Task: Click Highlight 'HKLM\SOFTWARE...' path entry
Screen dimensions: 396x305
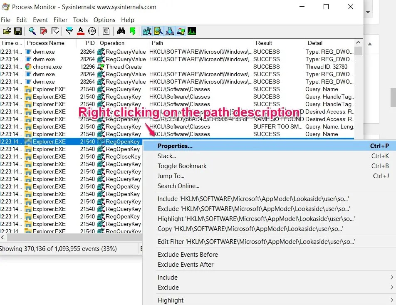Action: [270, 219]
